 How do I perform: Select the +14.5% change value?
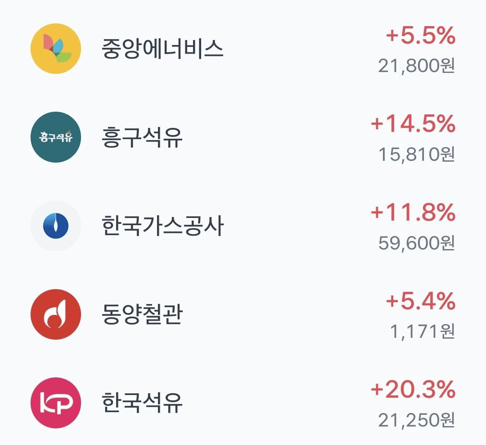(413, 124)
